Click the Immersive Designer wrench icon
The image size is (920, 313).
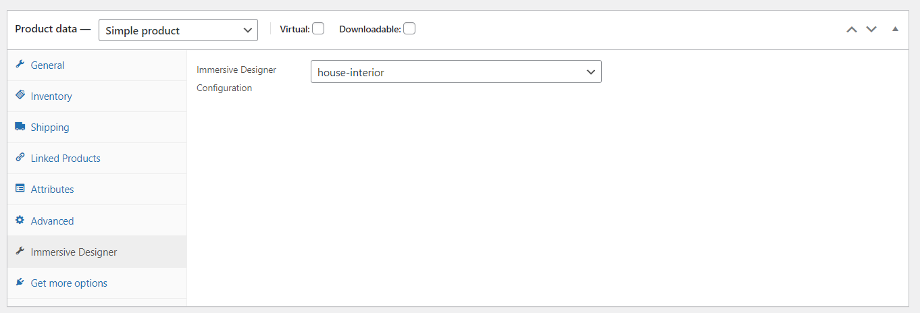20,252
